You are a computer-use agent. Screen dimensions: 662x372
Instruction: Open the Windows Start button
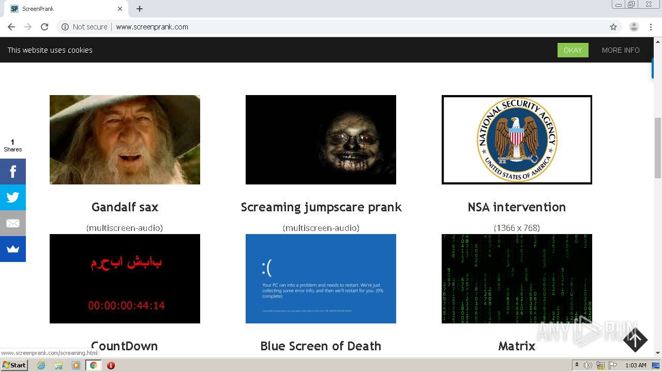[x=14, y=365]
